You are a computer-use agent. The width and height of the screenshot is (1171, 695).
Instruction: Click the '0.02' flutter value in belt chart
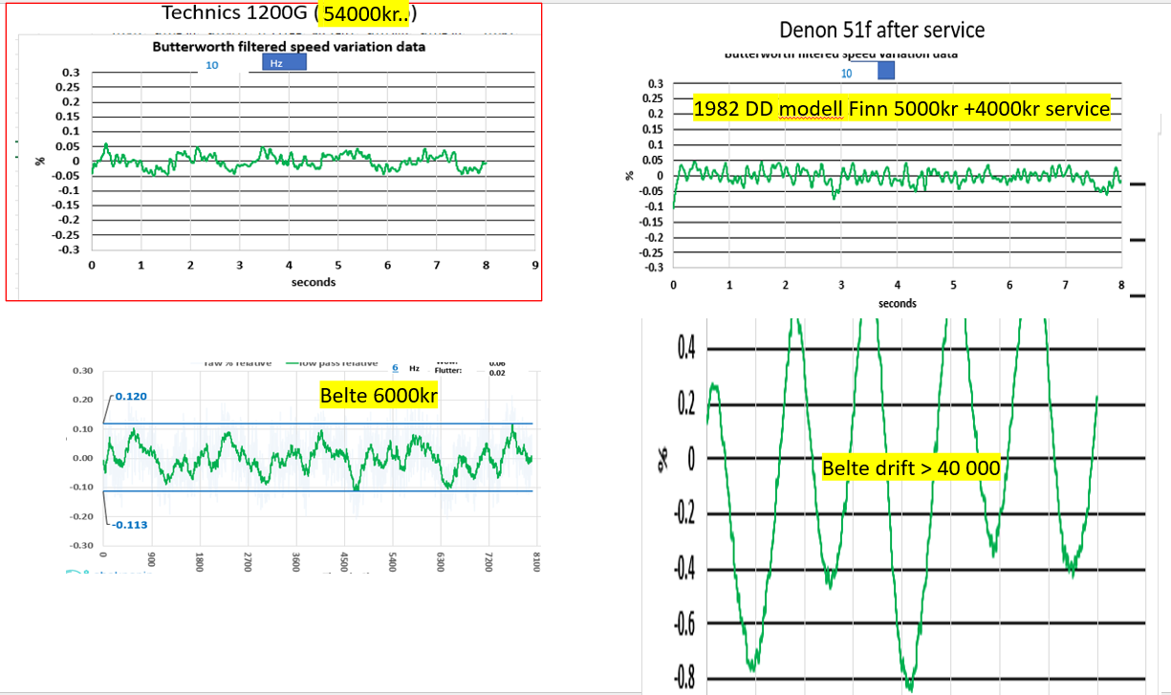[x=497, y=372]
